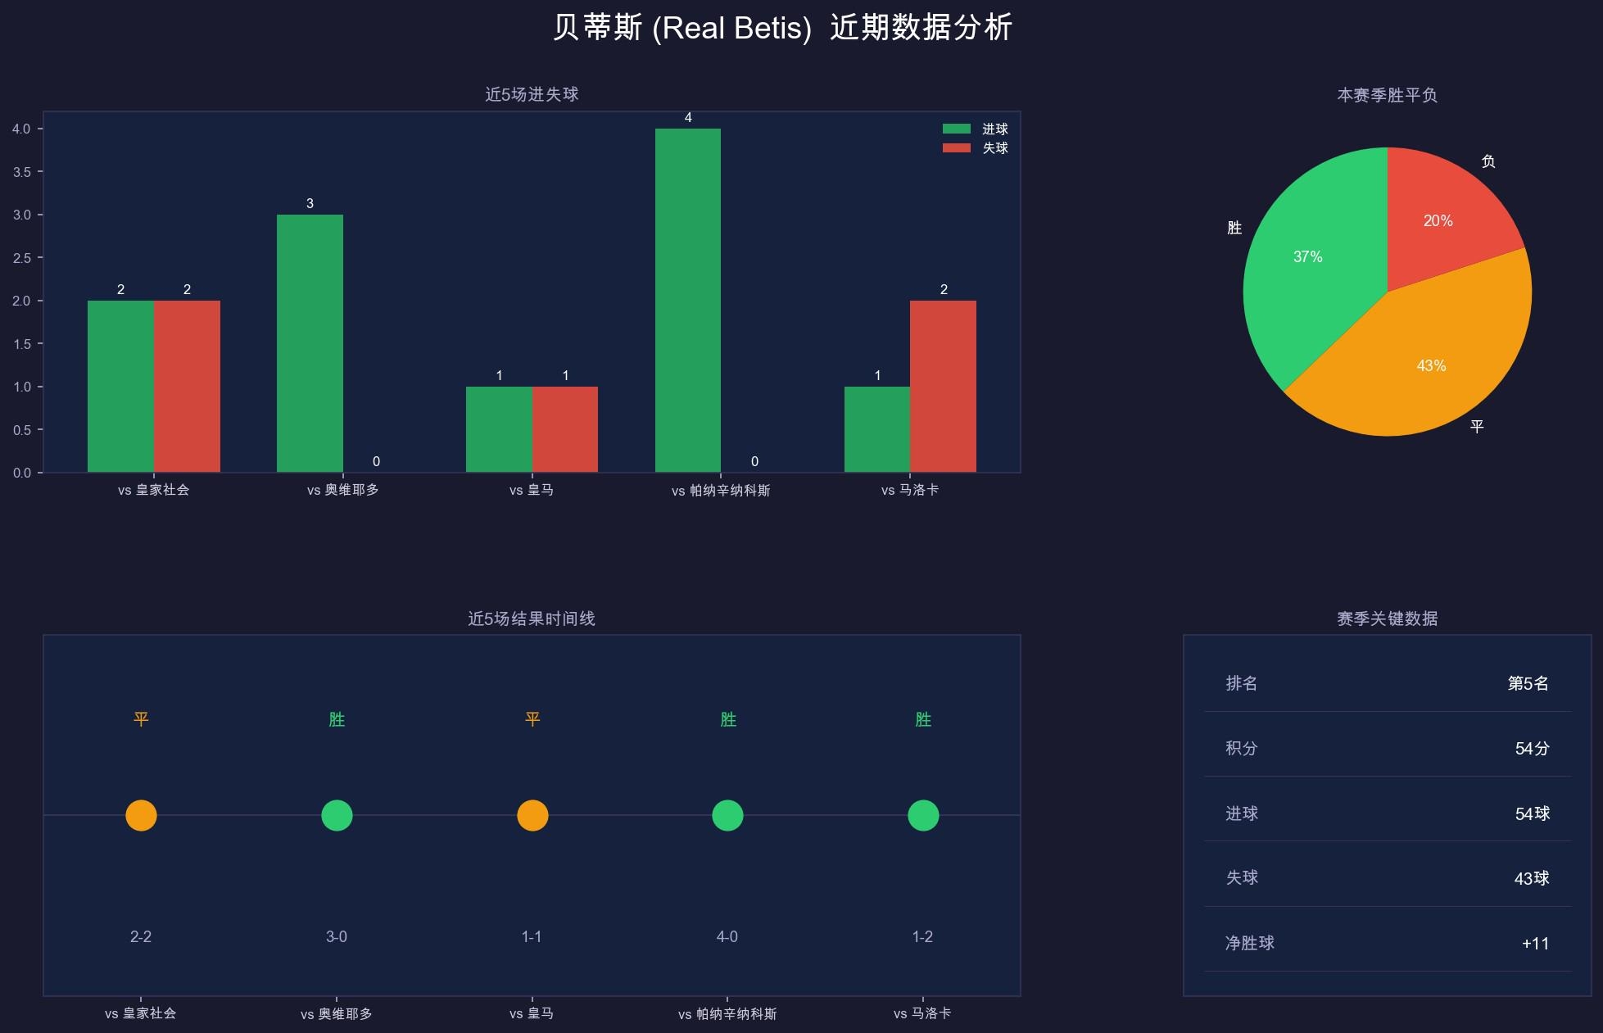Click the red 失球 legend swatch
Viewport: 1603px width, 1033px height.
click(956, 147)
